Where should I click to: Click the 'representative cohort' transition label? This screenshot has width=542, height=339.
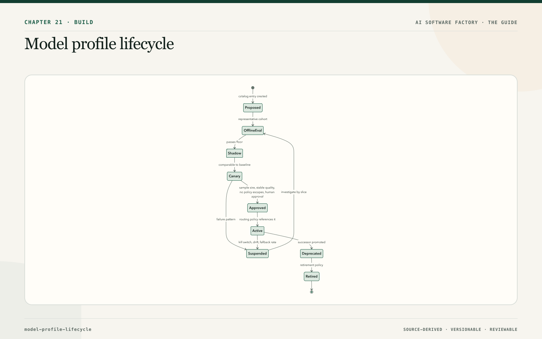click(253, 119)
